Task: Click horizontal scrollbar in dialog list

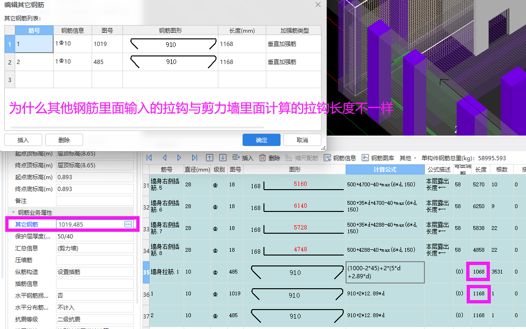Action: point(138,128)
